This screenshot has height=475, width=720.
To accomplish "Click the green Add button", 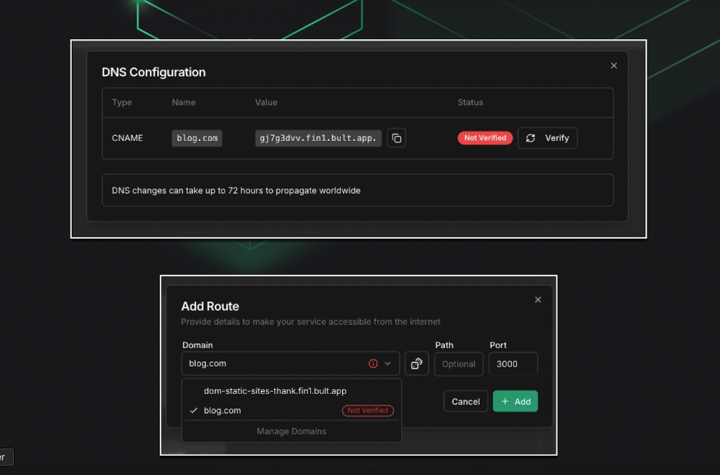I will pyautogui.click(x=515, y=401).
